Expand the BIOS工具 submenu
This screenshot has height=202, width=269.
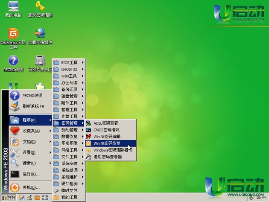(69, 62)
